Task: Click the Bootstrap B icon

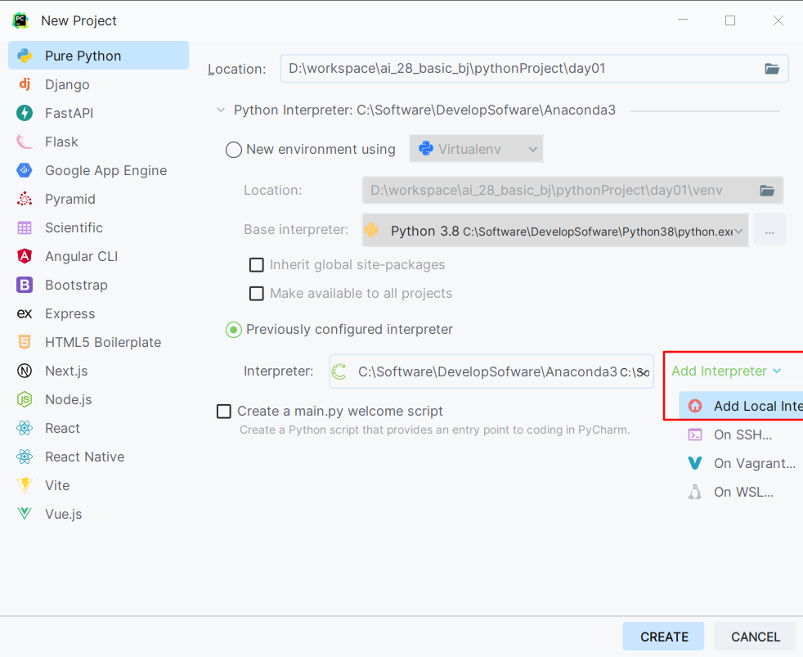Action: (25, 285)
